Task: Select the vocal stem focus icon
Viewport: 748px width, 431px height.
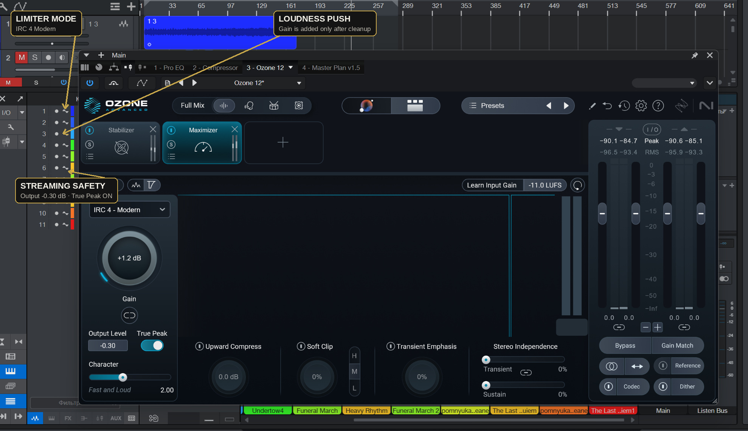Action: (x=249, y=105)
